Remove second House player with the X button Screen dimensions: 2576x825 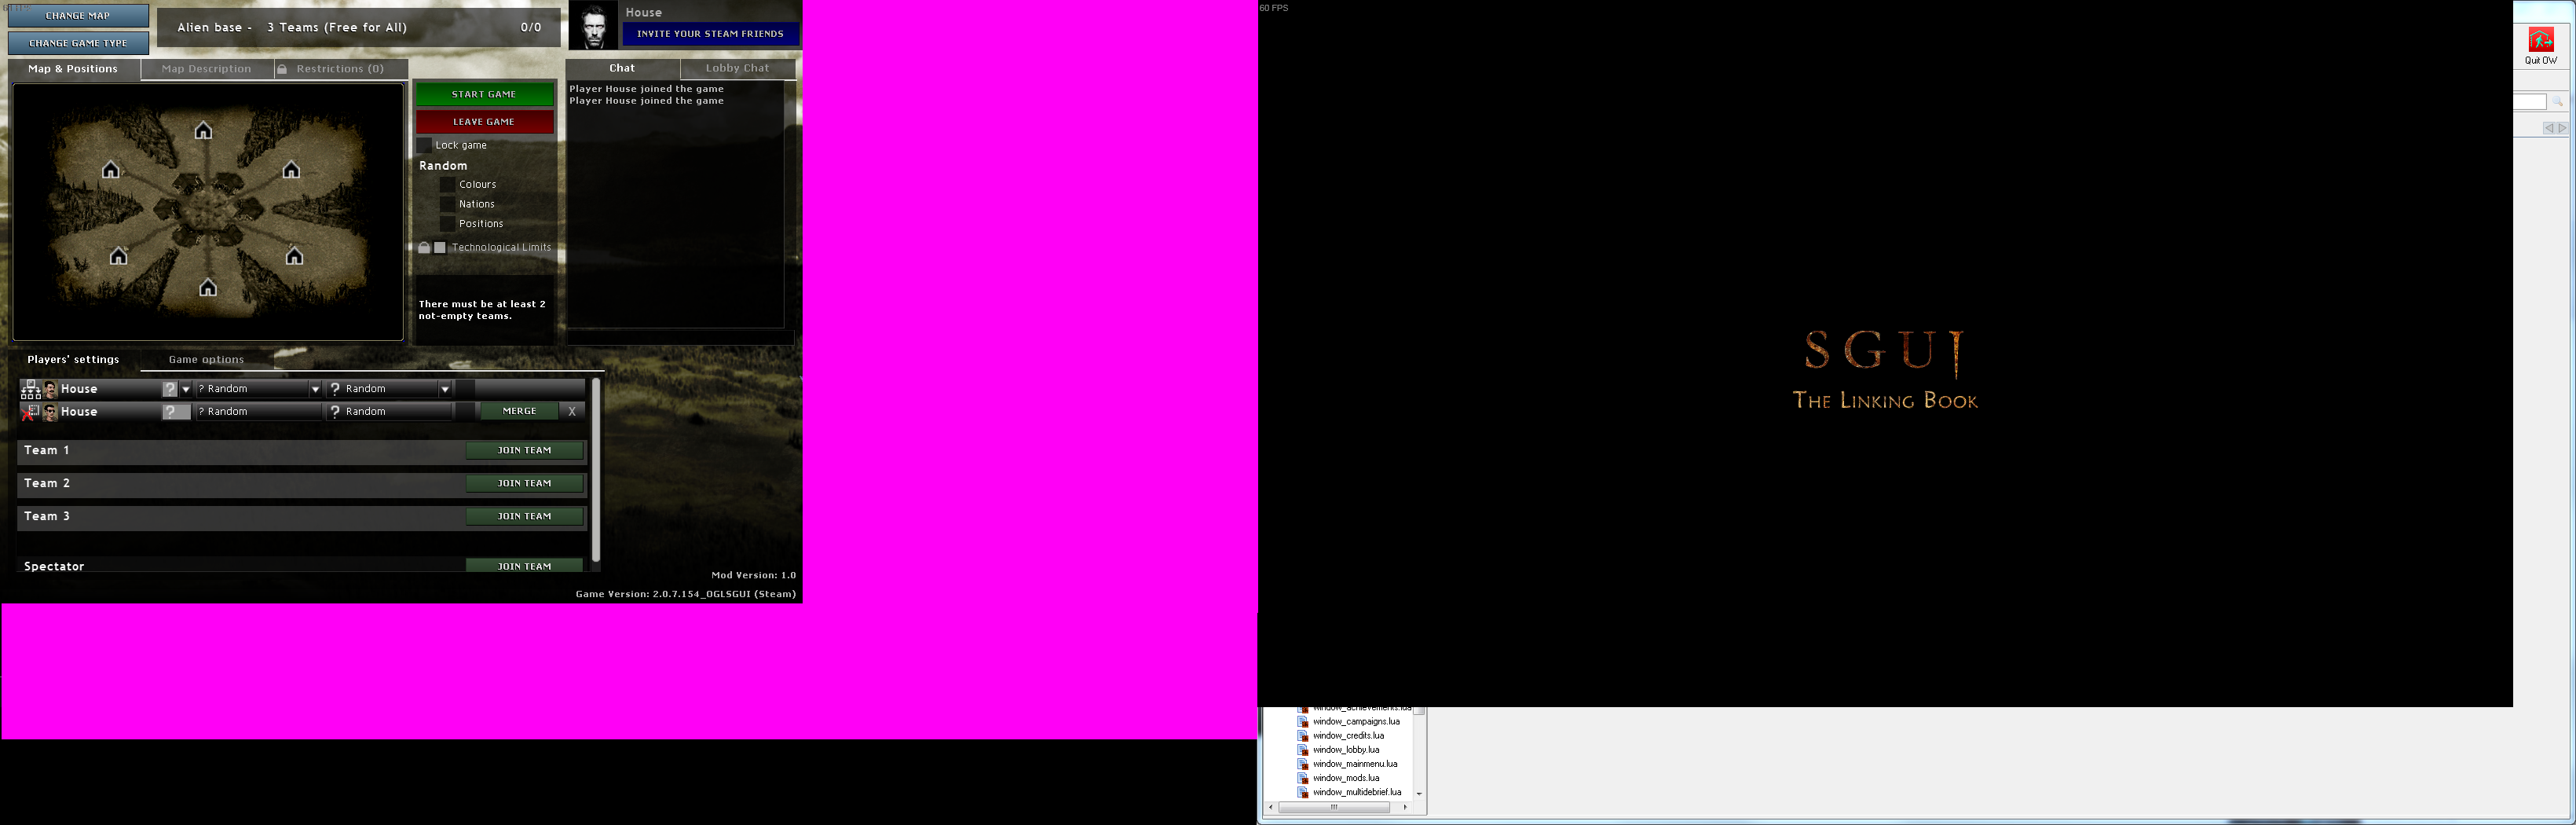(572, 411)
